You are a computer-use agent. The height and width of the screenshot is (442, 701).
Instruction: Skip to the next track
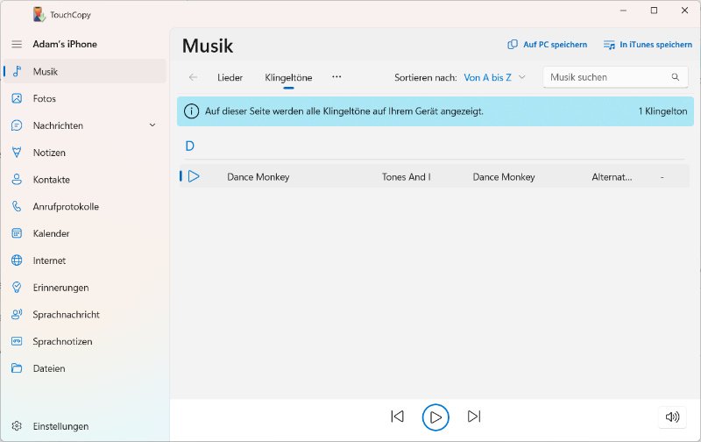(474, 417)
